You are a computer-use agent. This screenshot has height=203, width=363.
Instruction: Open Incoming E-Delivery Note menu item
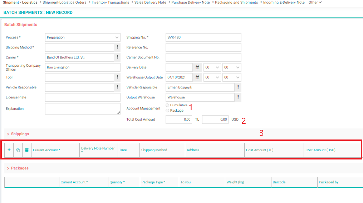point(284,2)
